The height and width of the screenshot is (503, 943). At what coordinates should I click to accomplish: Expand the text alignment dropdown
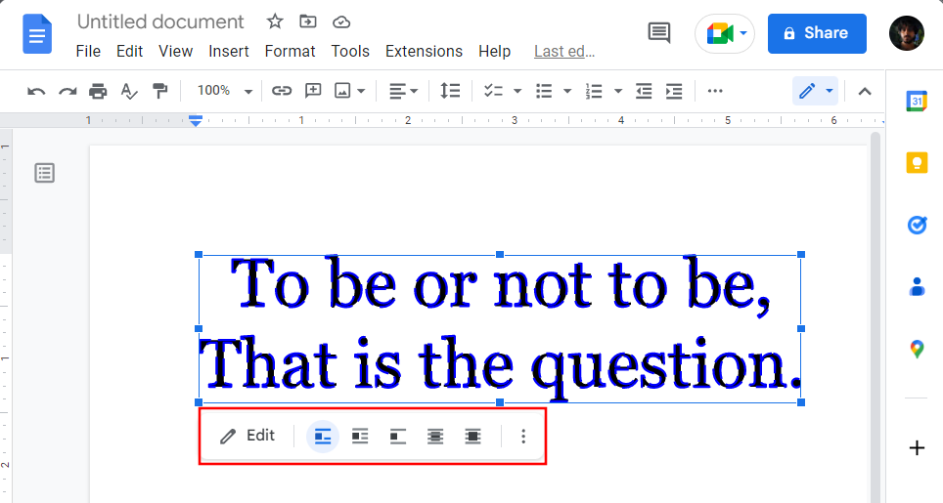[x=403, y=91]
